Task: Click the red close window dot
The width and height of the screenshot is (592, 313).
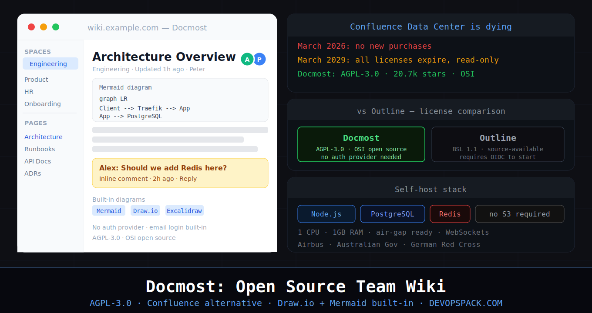Action: coord(31,27)
